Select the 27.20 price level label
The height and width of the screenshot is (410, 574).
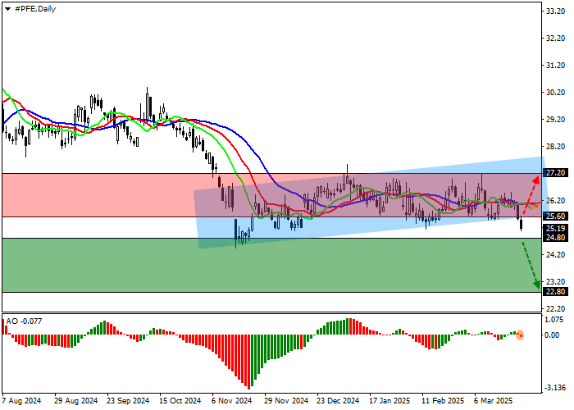point(555,174)
